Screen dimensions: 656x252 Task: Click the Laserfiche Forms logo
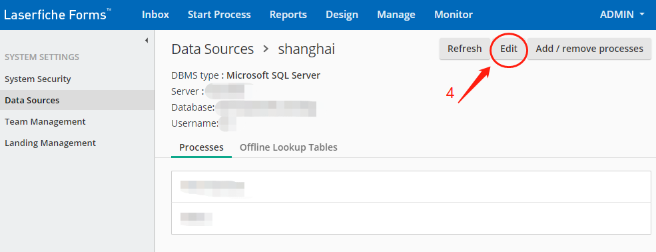point(58,15)
